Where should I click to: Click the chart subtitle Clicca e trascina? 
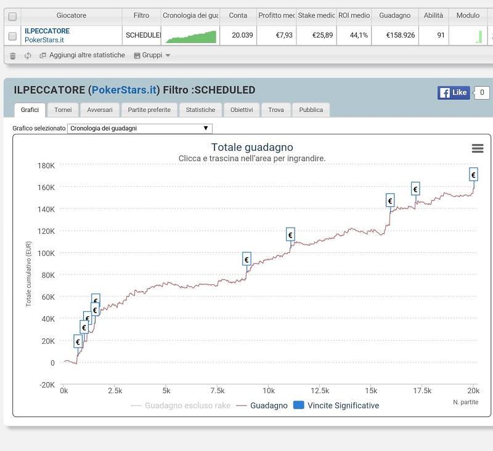252,159
